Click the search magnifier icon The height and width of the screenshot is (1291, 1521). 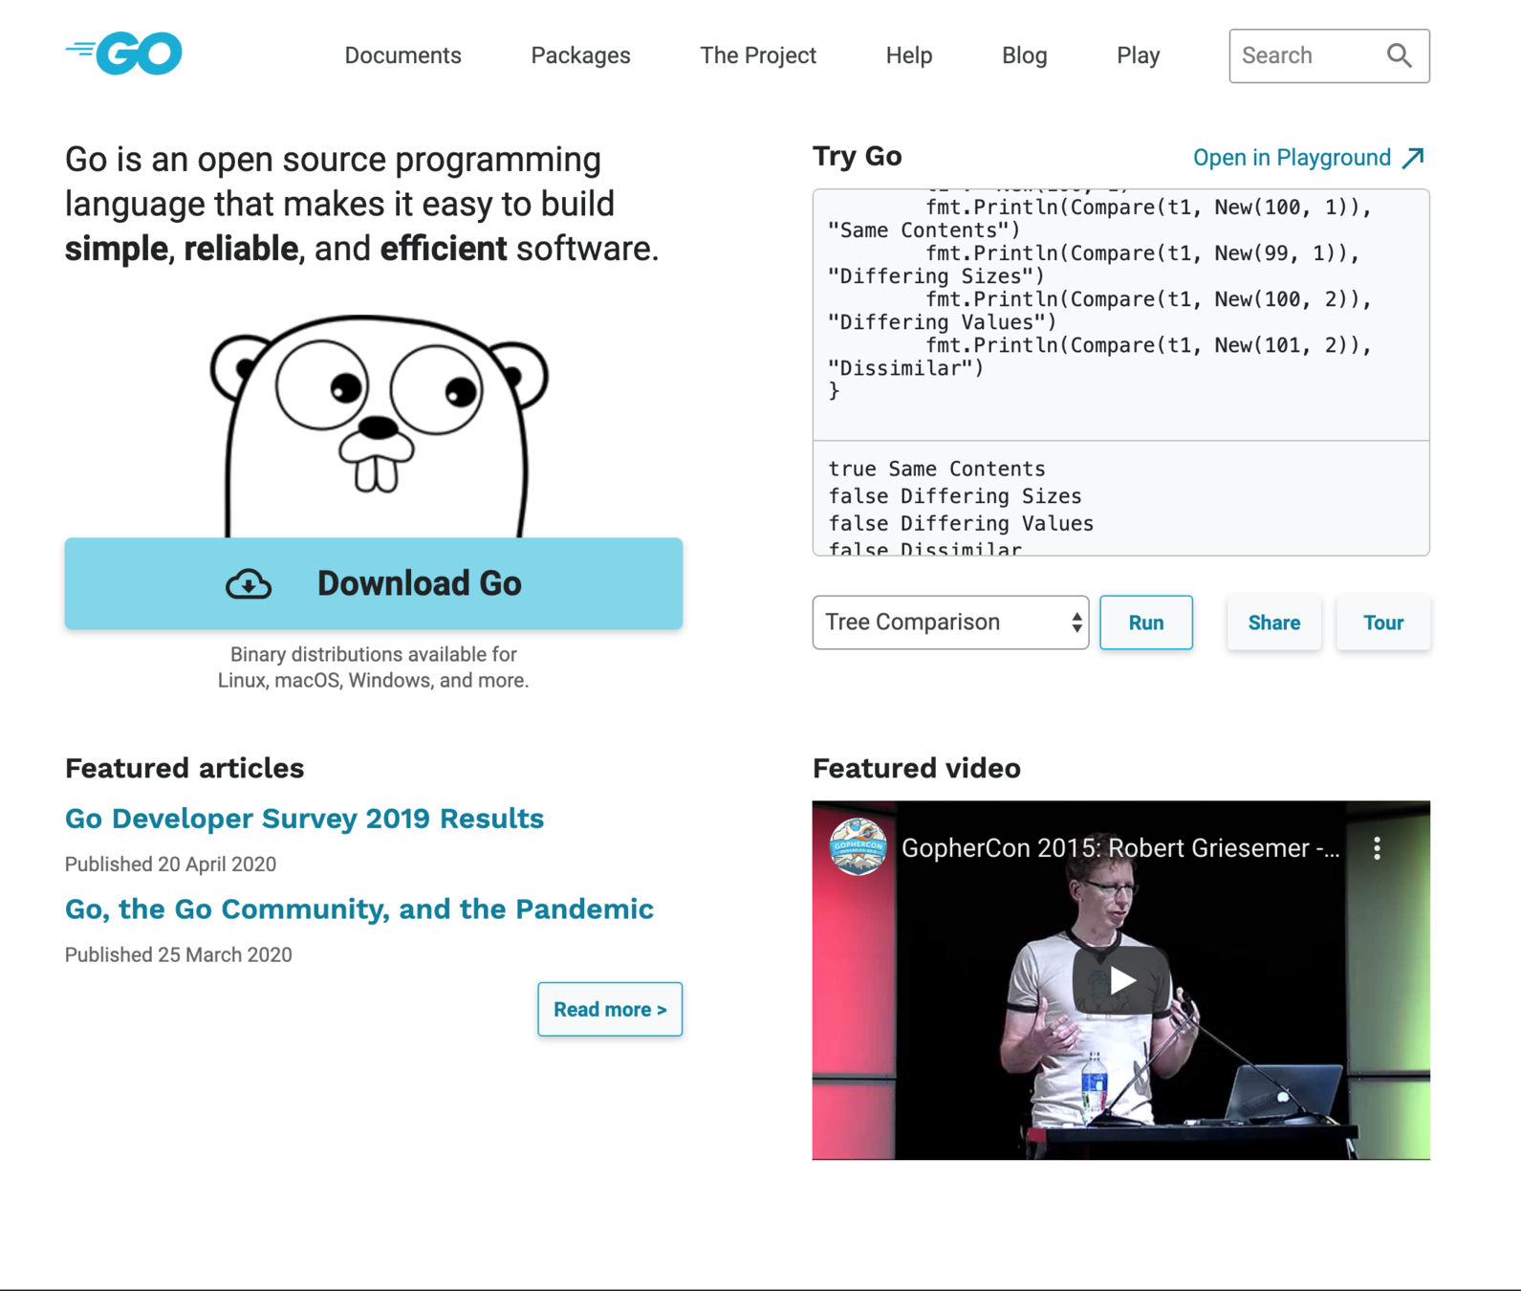tap(1399, 55)
